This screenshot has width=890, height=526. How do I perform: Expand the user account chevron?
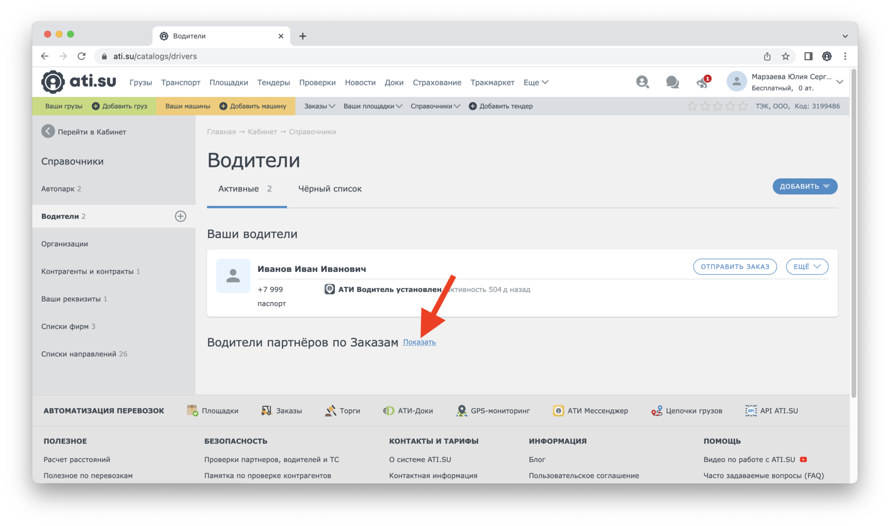(x=840, y=82)
